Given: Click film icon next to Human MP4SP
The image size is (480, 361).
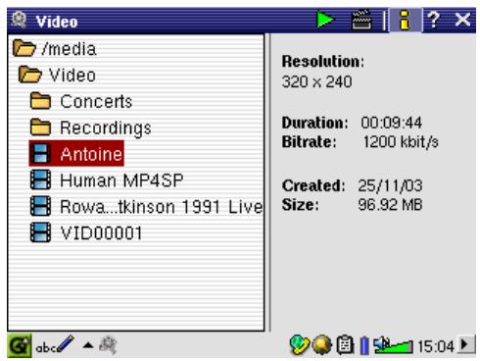Looking at the screenshot, I should point(41,180).
